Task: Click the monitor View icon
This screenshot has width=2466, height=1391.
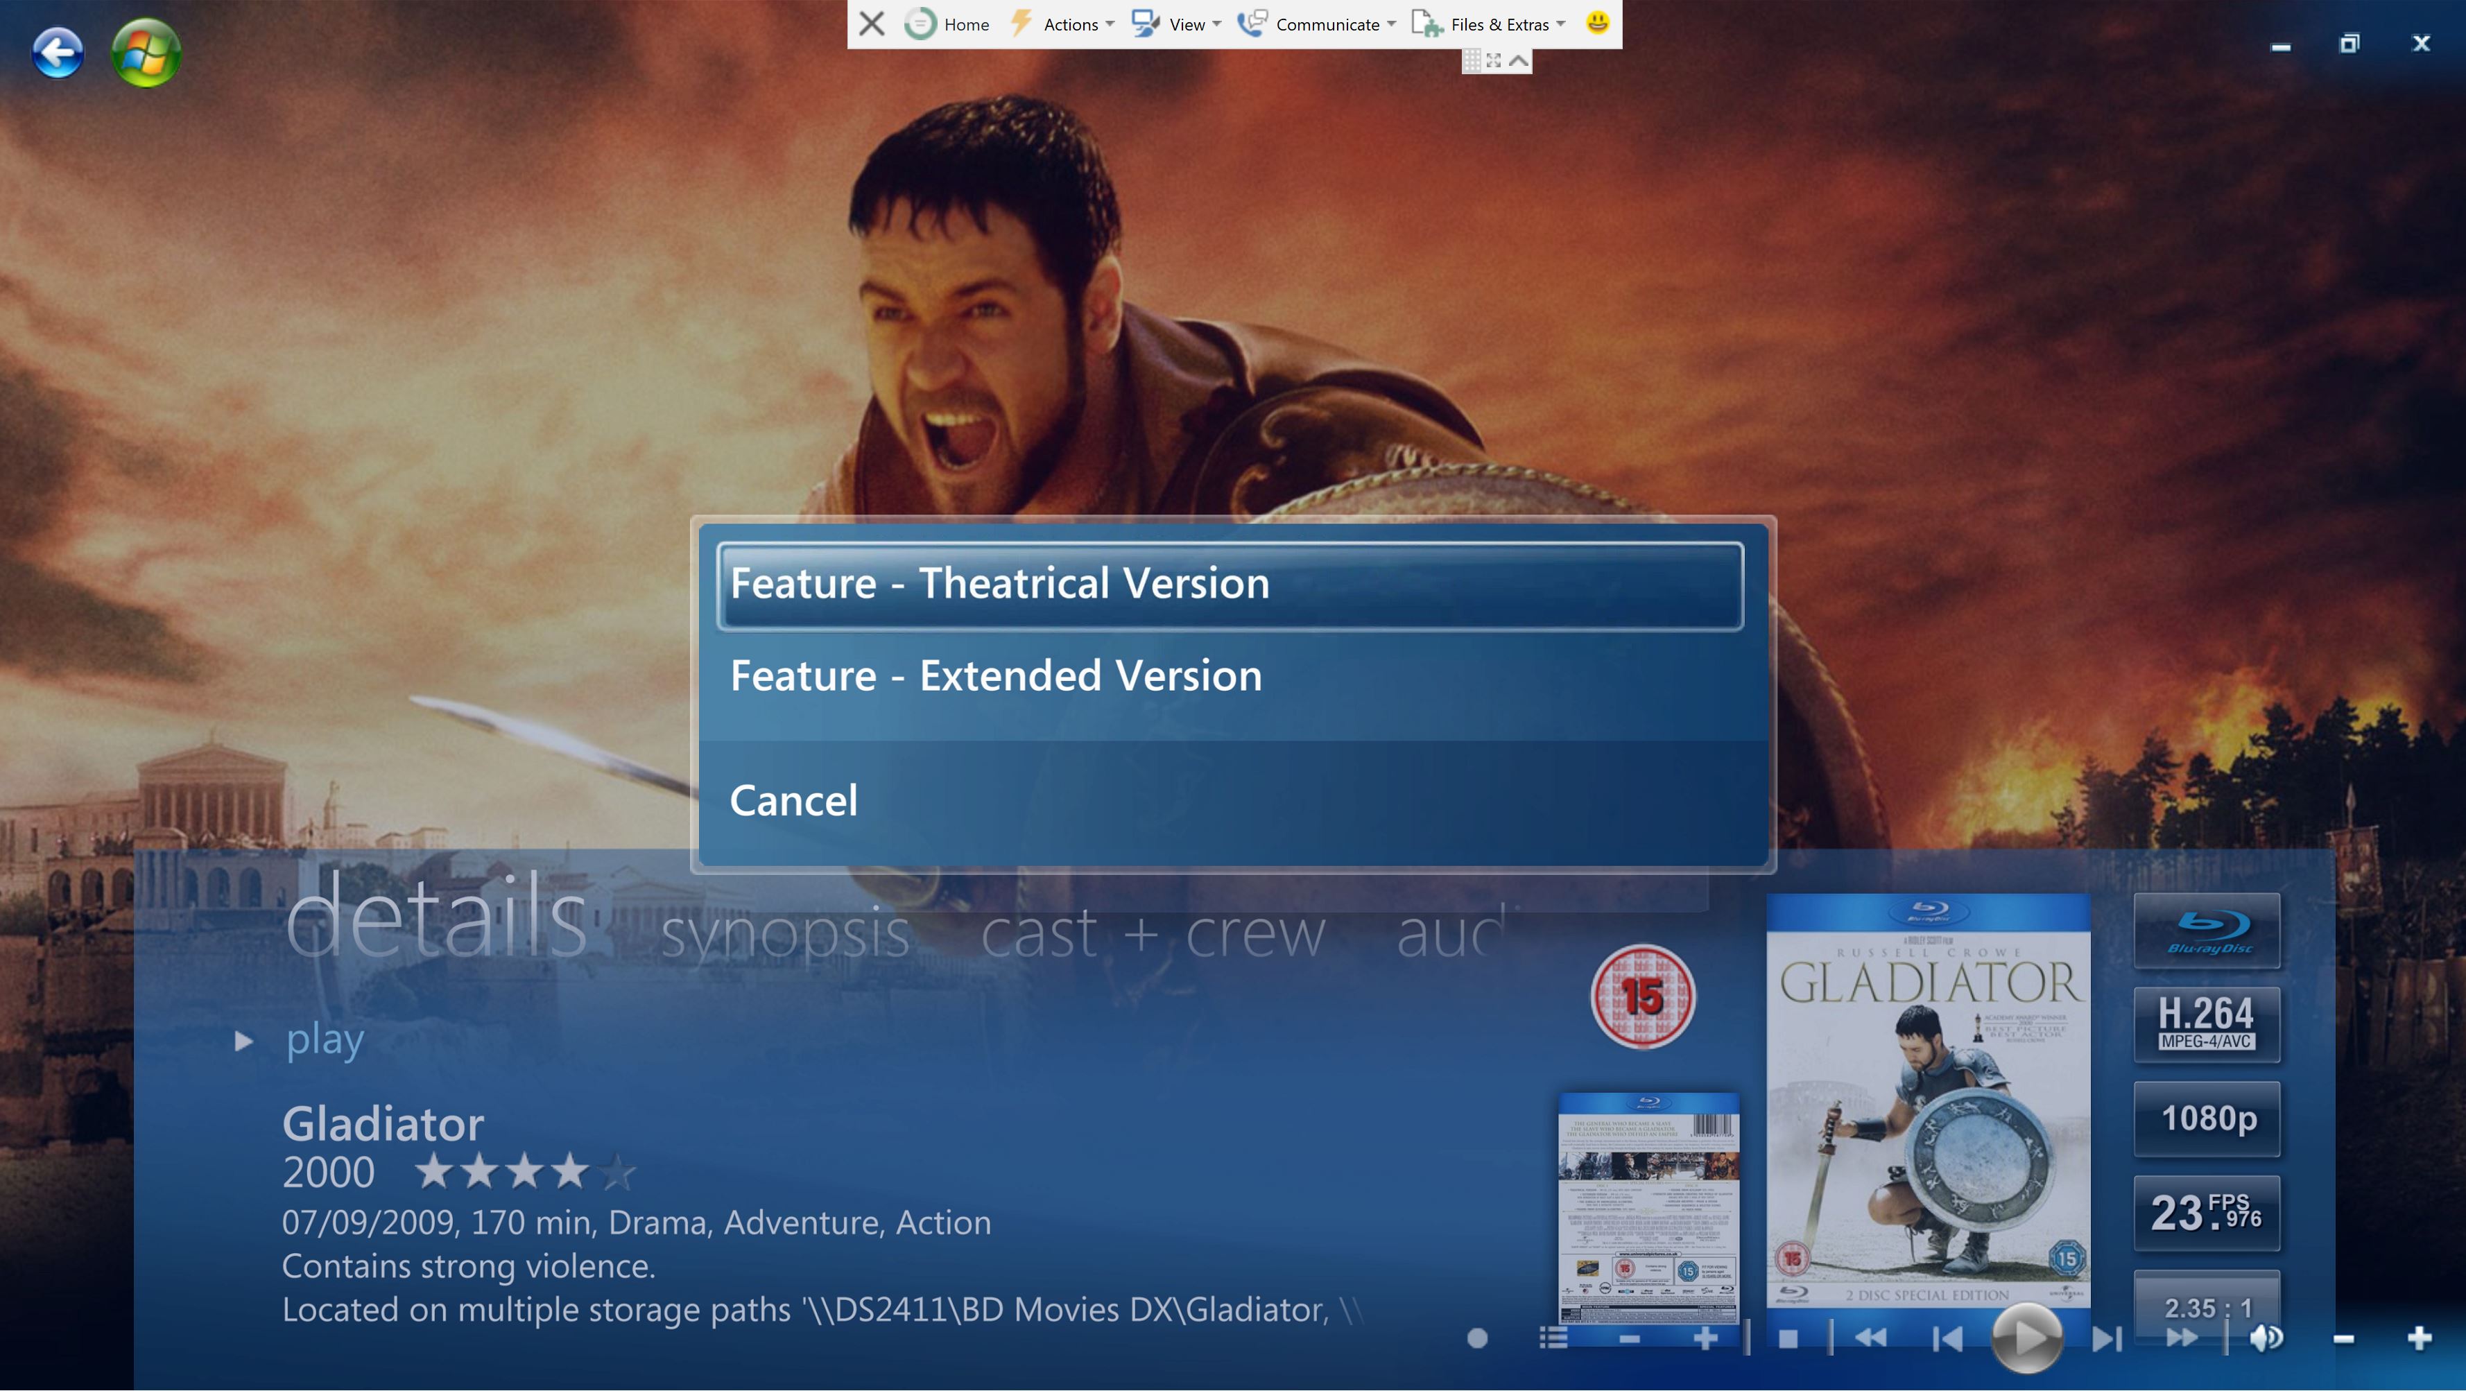Action: (x=1145, y=23)
